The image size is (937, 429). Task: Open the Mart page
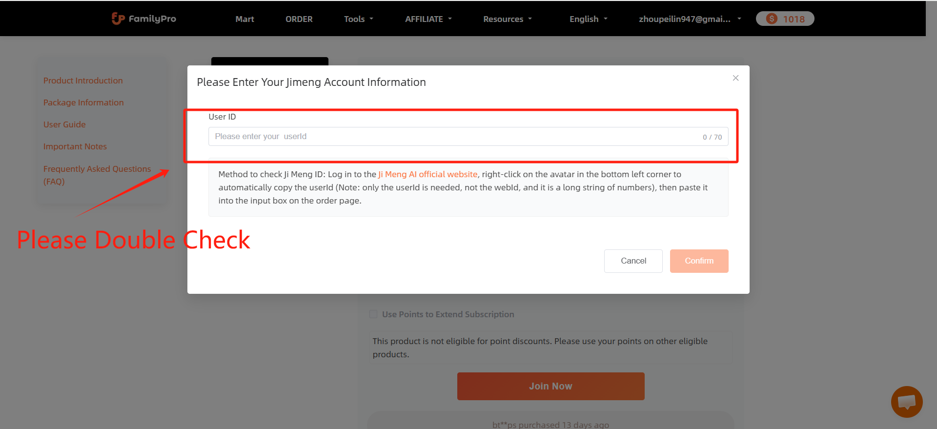tap(244, 19)
